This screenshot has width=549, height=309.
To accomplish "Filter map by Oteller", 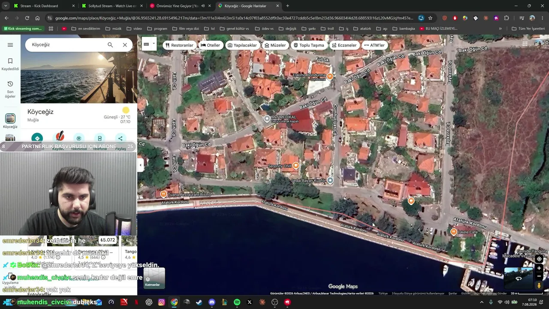I will (210, 45).
